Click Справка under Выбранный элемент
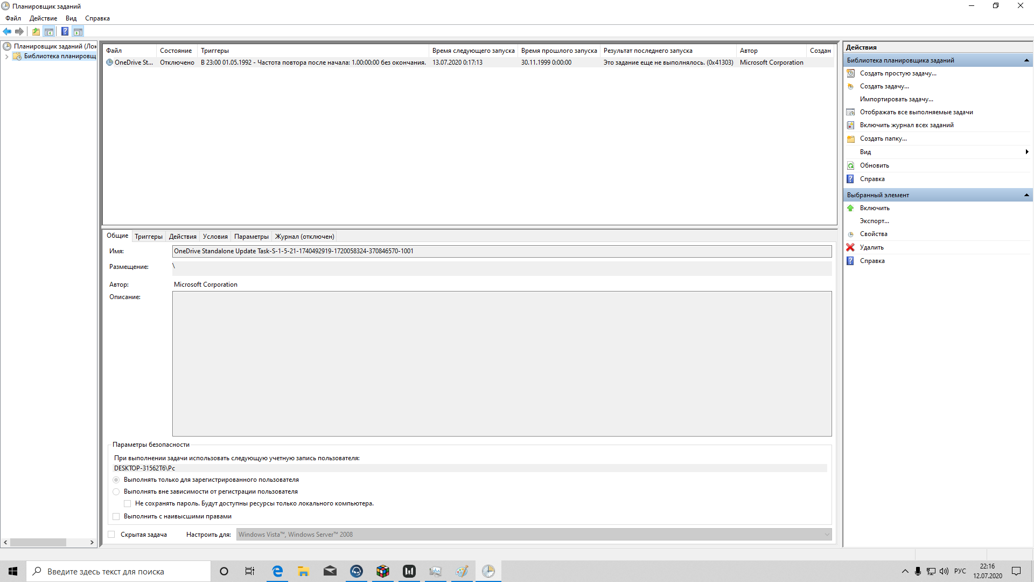 pyautogui.click(x=872, y=261)
